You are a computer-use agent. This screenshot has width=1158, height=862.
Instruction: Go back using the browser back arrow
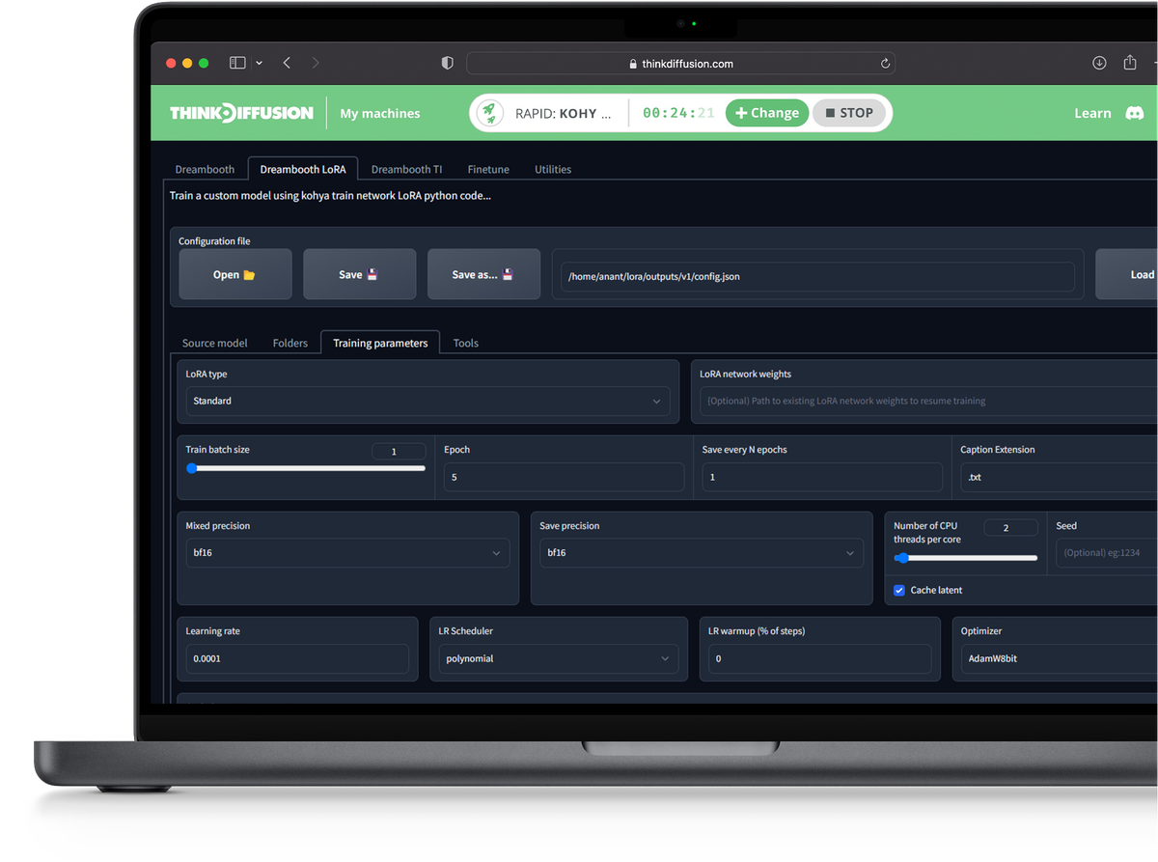[x=287, y=63]
